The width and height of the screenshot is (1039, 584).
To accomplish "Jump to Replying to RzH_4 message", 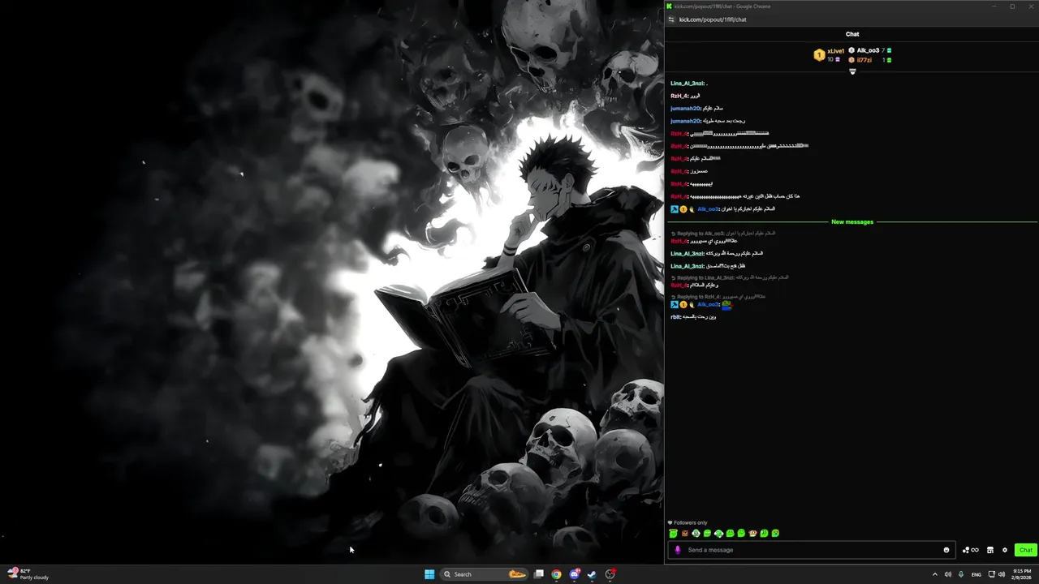I will (718, 297).
